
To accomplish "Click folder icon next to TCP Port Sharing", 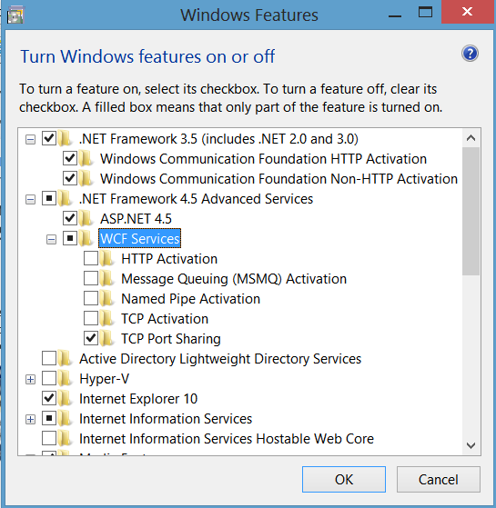I will 106,338.
